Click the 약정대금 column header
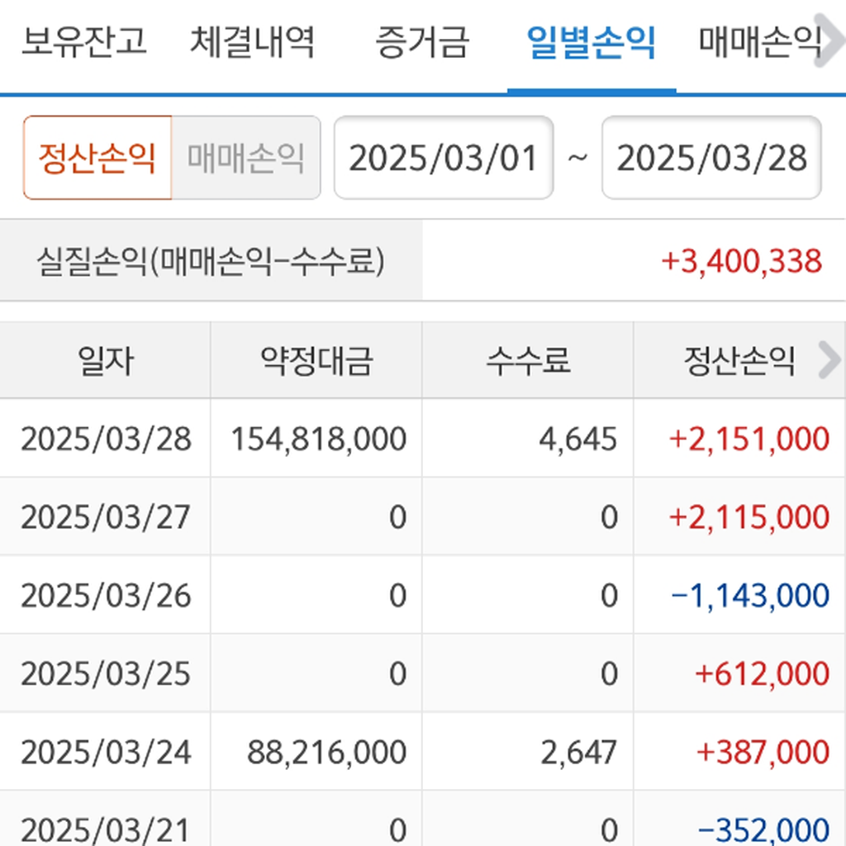Viewport: 846px width, 846px height. click(316, 360)
